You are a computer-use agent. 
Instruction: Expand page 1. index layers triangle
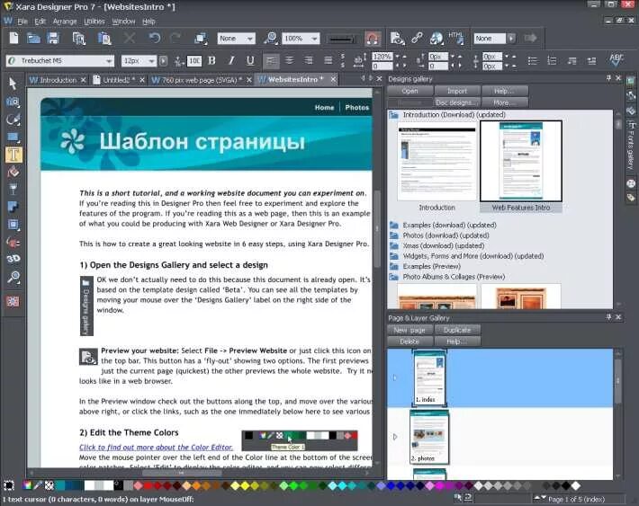coord(395,377)
